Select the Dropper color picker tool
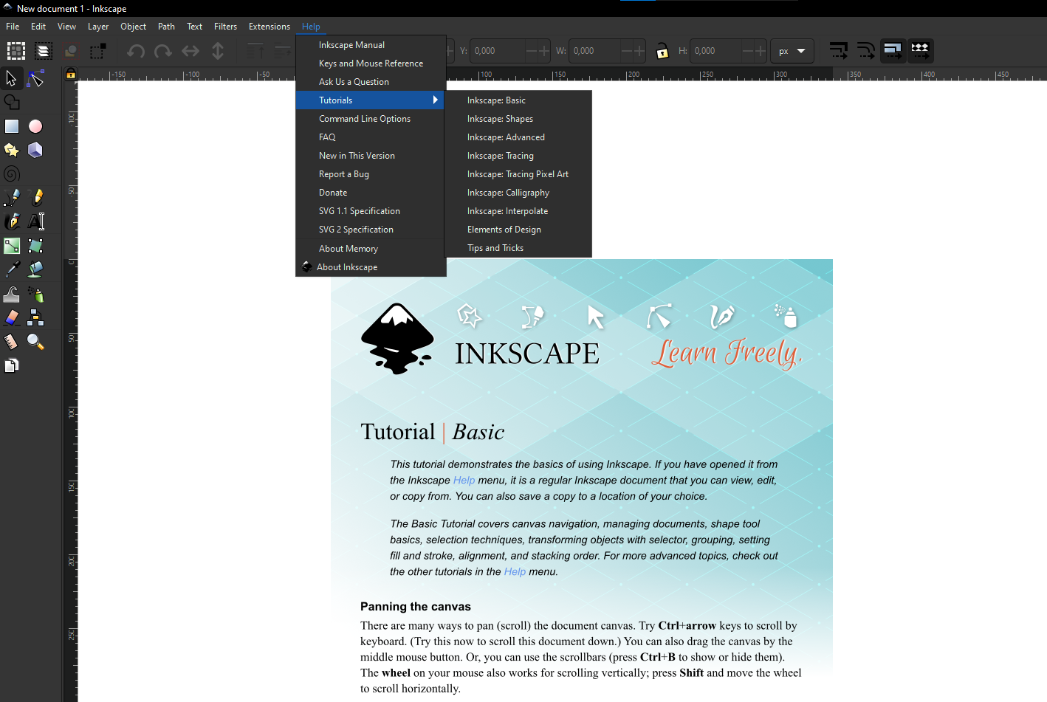Viewport: 1047px width, 702px height. pyautogui.click(x=11, y=269)
